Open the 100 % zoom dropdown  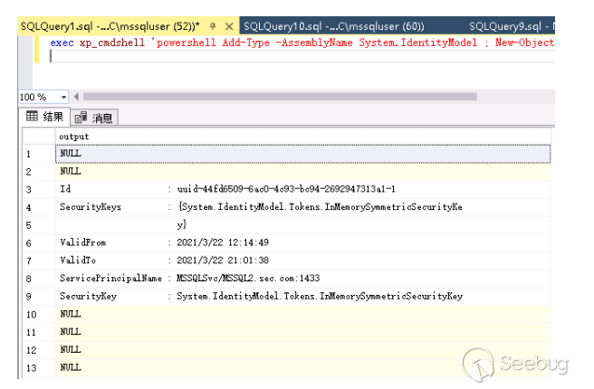pyautogui.click(x=63, y=98)
